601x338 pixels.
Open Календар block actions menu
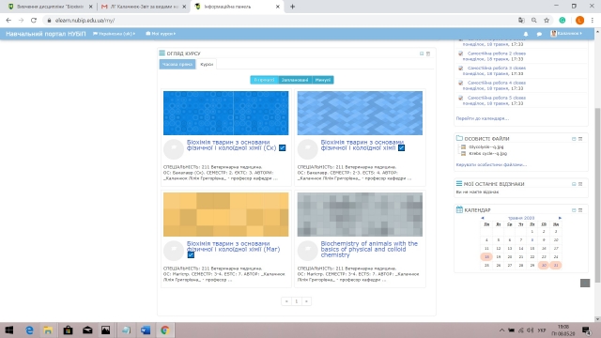(x=580, y=210)
